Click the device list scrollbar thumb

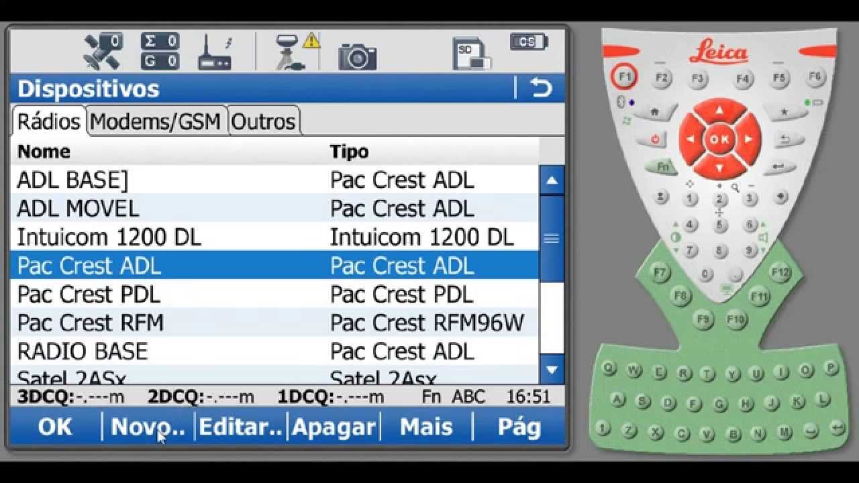(552, 238)
